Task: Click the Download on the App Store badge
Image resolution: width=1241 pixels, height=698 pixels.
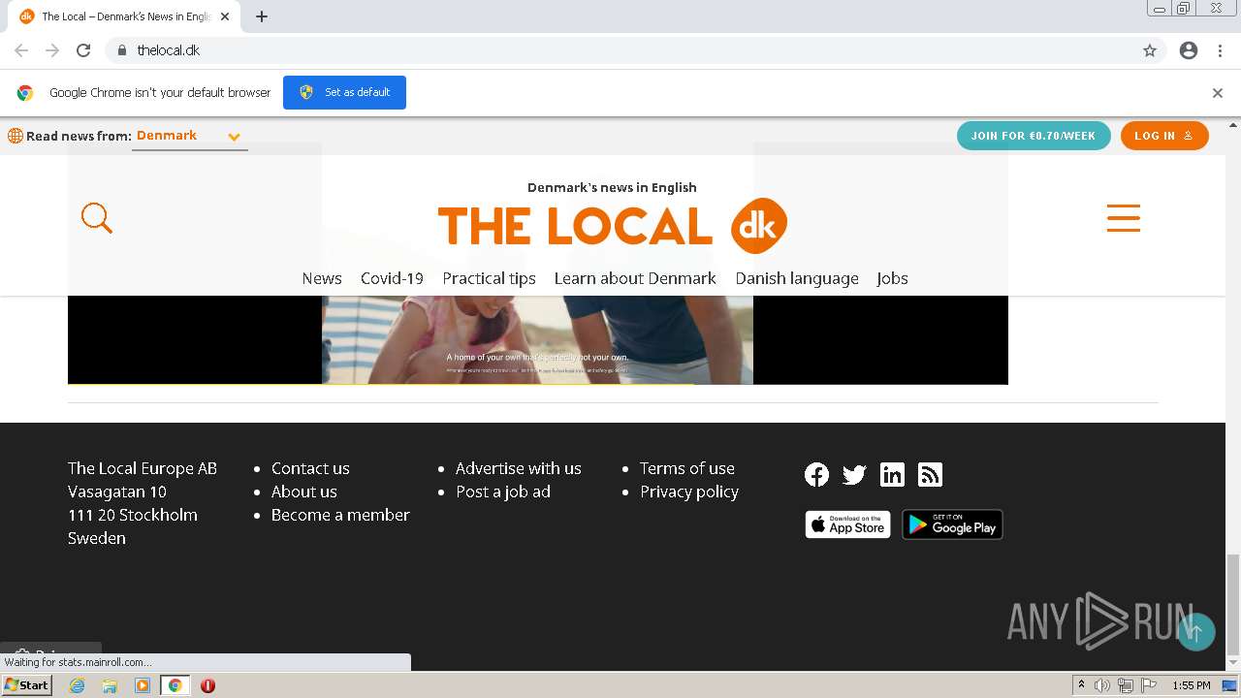Action: tap(847, 524)
